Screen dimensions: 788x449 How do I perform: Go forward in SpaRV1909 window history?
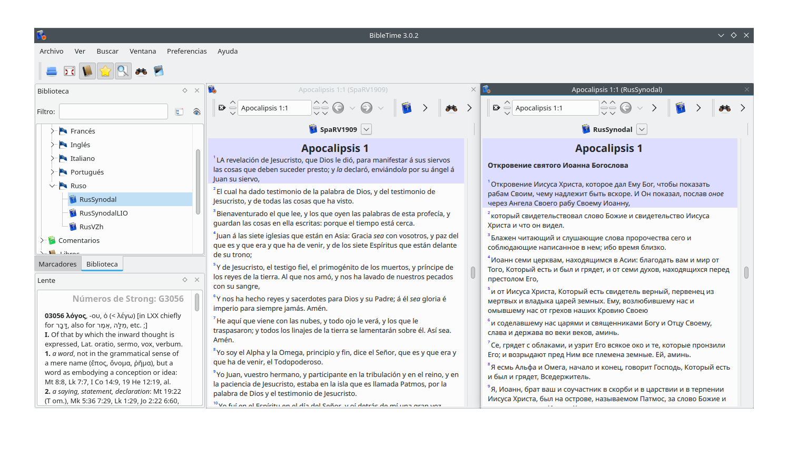coord(367,108)
